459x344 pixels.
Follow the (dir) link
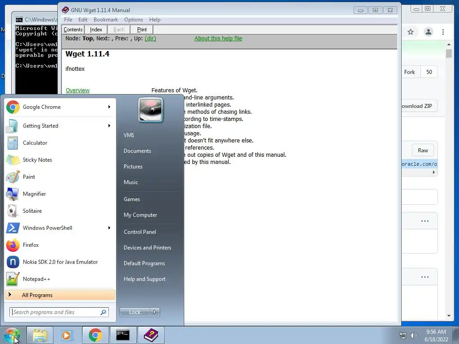150,39
